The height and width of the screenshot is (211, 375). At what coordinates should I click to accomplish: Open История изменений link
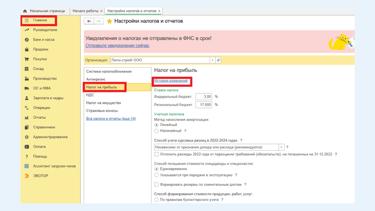click(171, 81)
